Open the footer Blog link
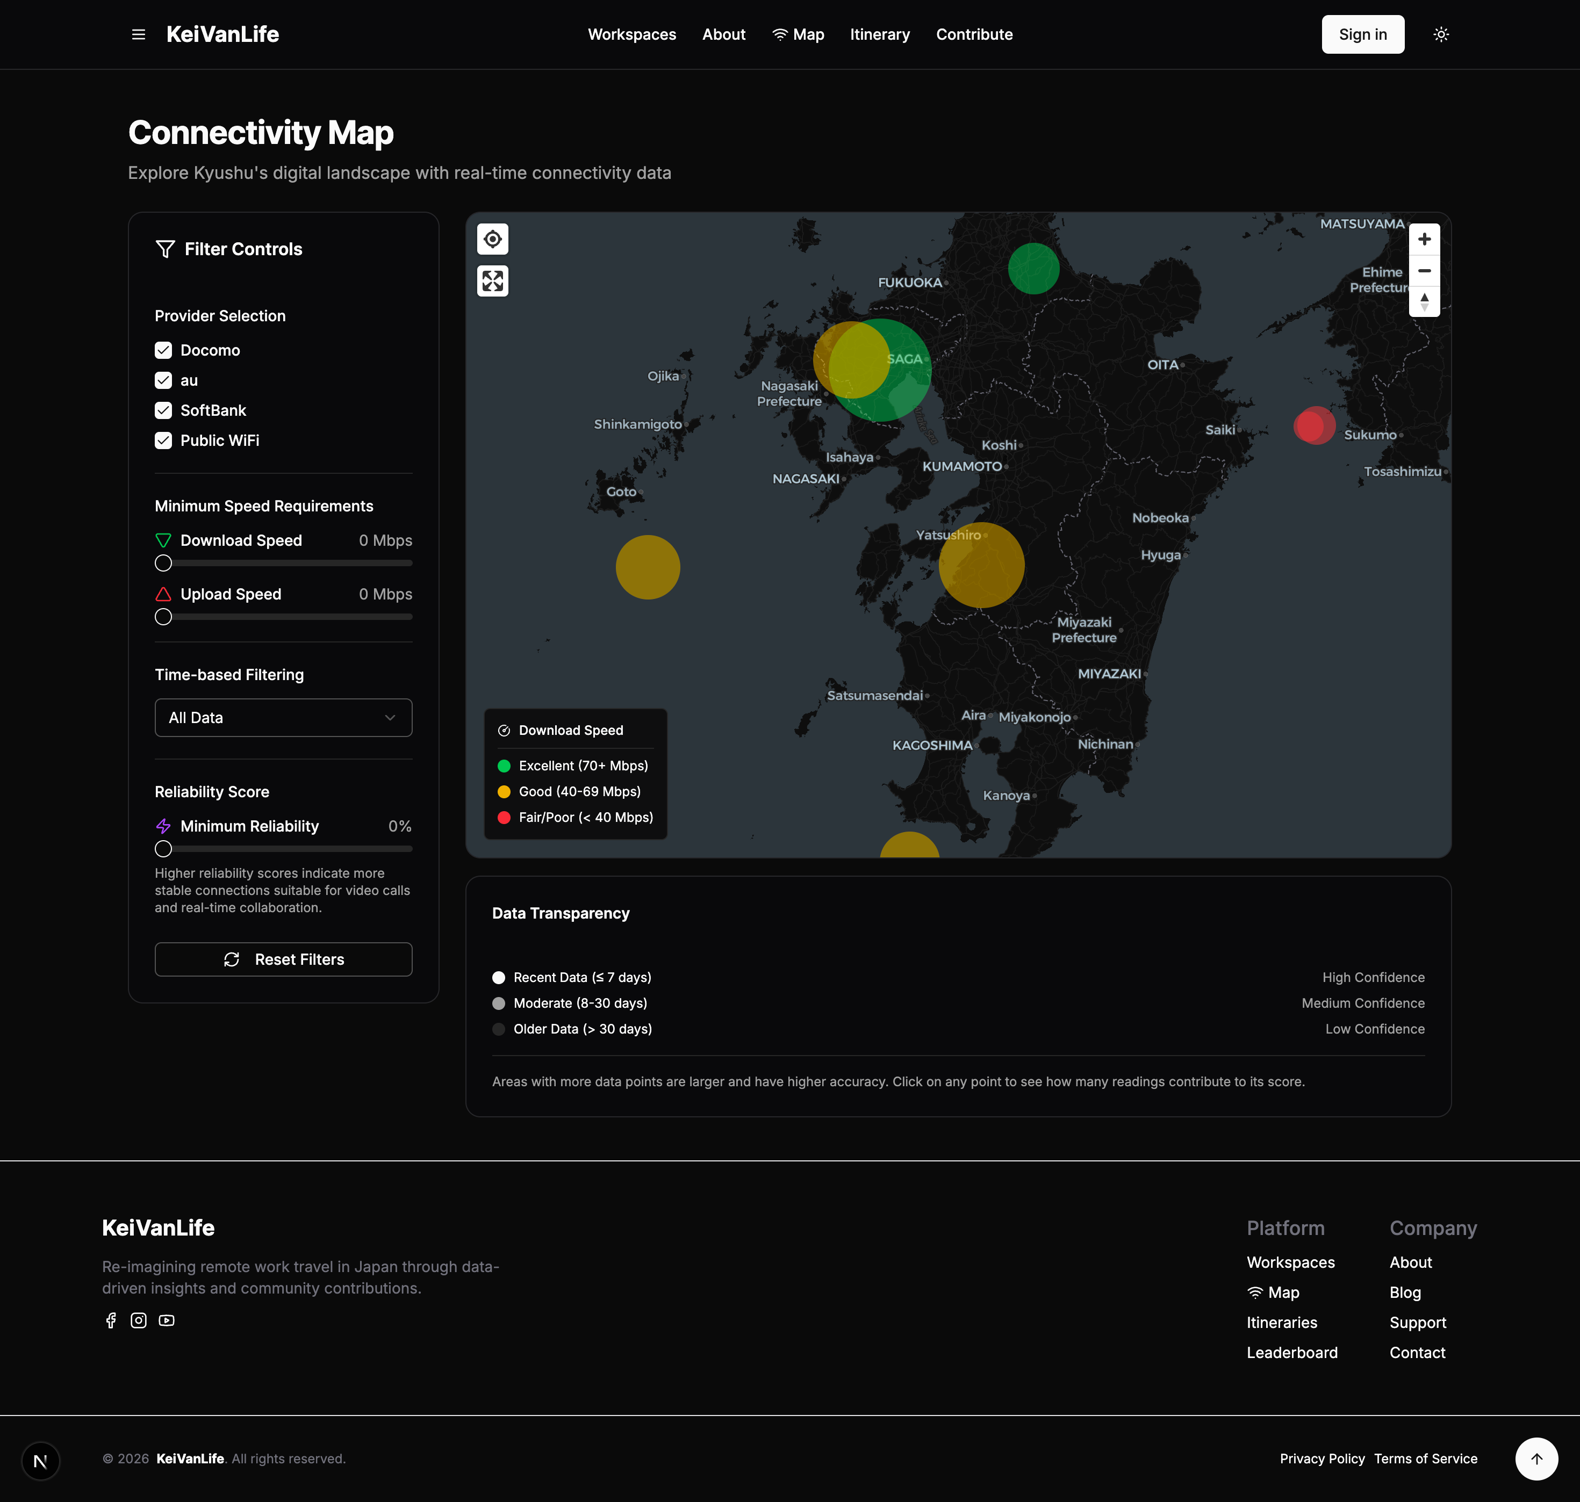The height and width of the screenshot is (1502, 1580). pyautogui.click(x=1405, y=1292)
